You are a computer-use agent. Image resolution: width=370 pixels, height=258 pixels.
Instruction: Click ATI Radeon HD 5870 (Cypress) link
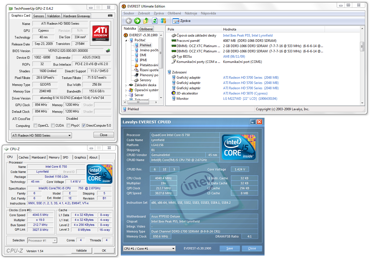pyautogui.click(x=245, y=93)
